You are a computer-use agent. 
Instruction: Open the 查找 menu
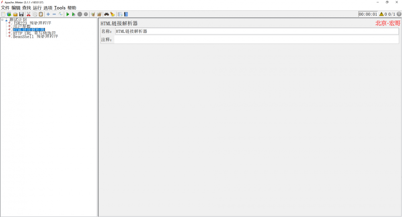tap(27, 8)
